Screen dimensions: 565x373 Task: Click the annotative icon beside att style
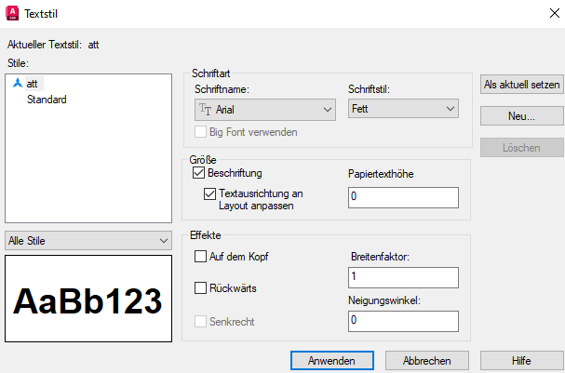tap(17, 84)
